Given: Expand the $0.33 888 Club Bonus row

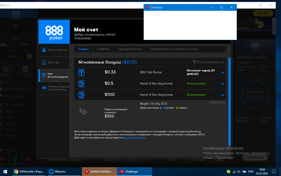Looking at the screenshot, I should [222, 72].
